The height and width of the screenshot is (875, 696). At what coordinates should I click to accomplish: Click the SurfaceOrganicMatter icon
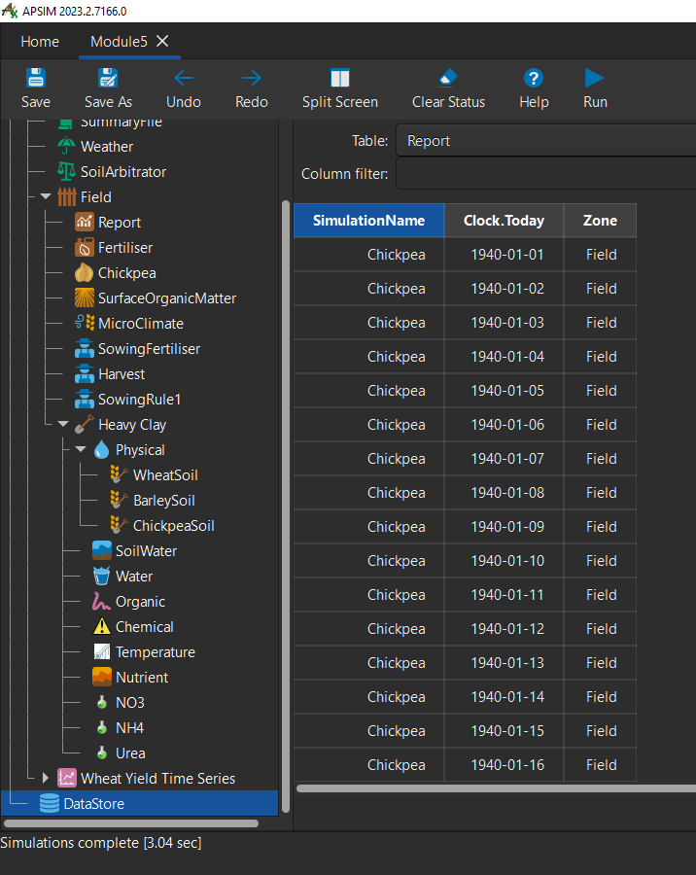click(x=85, y=298)
